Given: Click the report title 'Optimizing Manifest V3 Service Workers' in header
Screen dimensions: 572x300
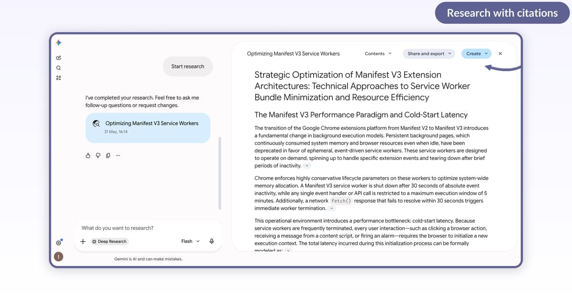Looking at the screenshot, I should tap(293, 54).
